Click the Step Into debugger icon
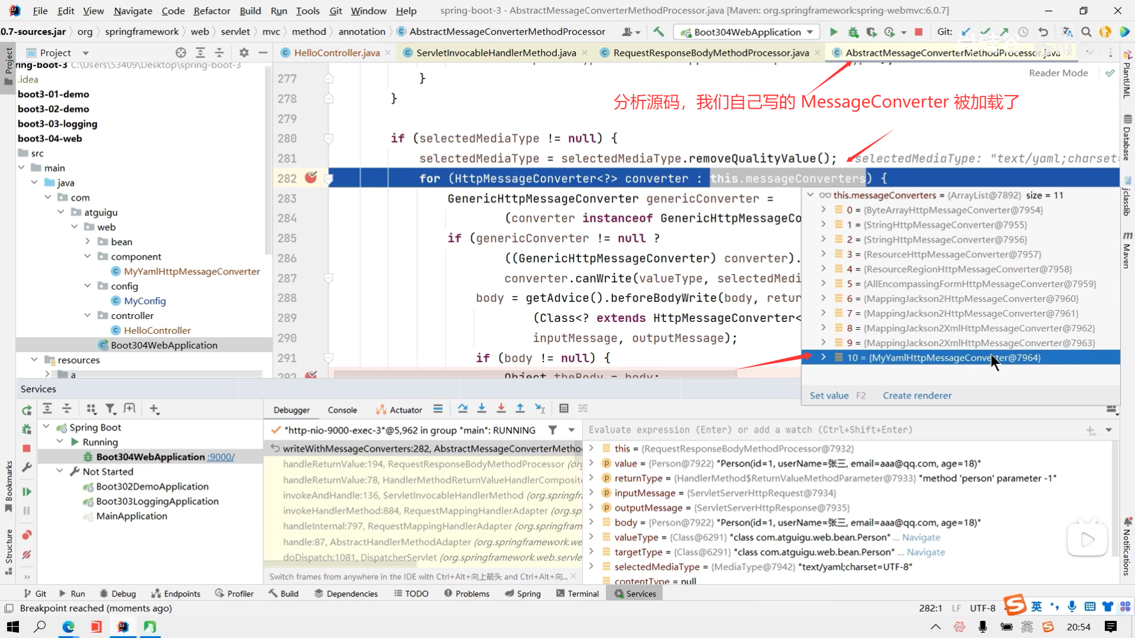This screenshot has height=638, width=1135. [x=482, y=409]
